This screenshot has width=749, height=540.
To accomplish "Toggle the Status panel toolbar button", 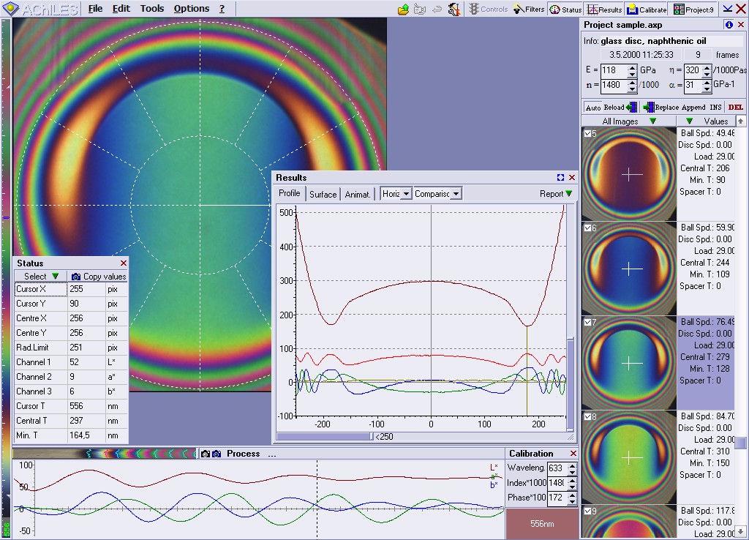I will [565, 9].
